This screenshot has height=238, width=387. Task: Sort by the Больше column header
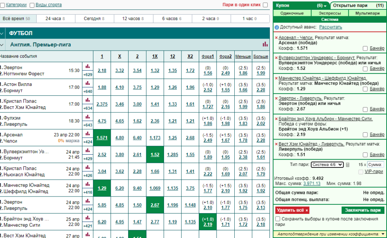click(261, 56)
